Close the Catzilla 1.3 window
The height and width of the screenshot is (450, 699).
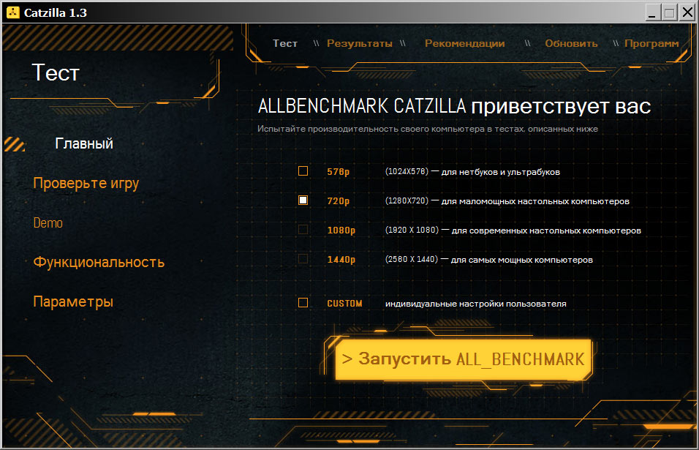pos(687,12)
